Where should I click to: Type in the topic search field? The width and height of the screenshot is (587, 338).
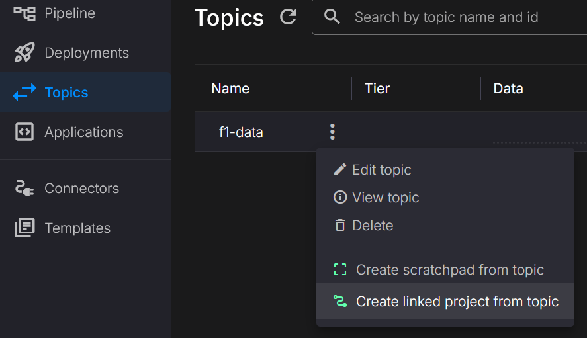(463, 17)
